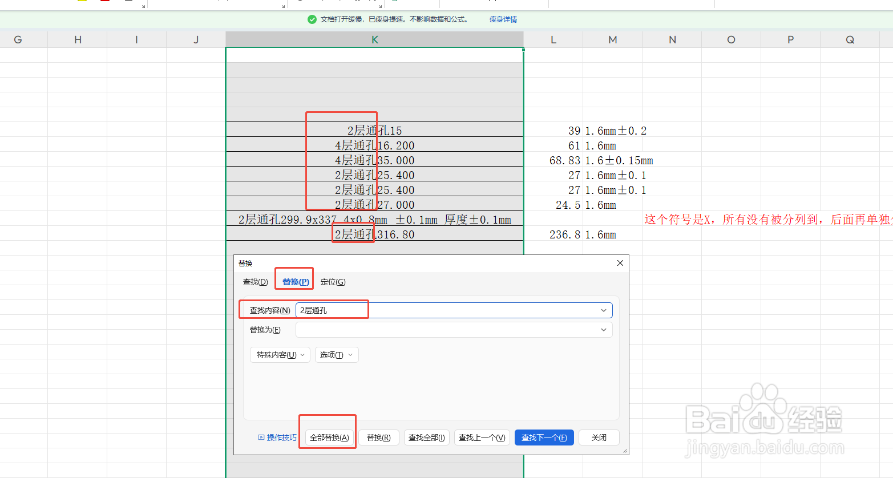Click the 替换(R) Replace button
893x478 pixels.
[x=378, y=438]
